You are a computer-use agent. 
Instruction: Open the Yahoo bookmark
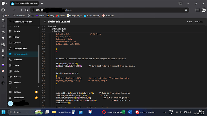(x=40, y=16)
